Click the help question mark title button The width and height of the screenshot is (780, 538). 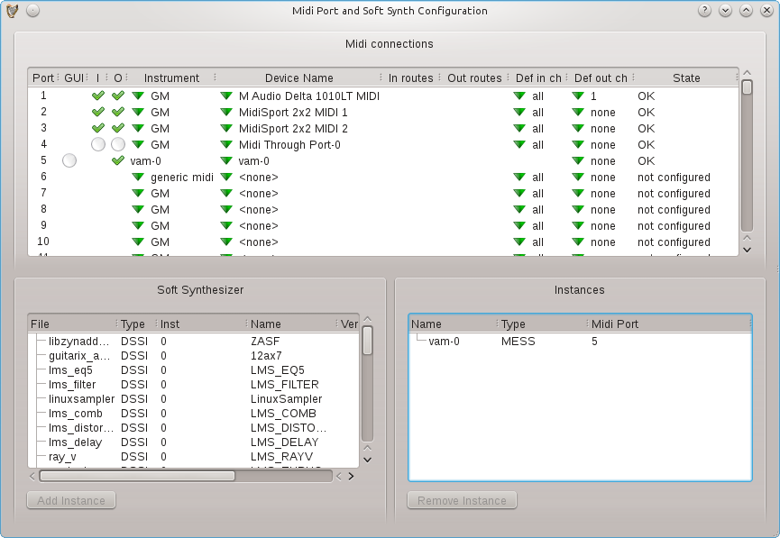coord(704,11)
